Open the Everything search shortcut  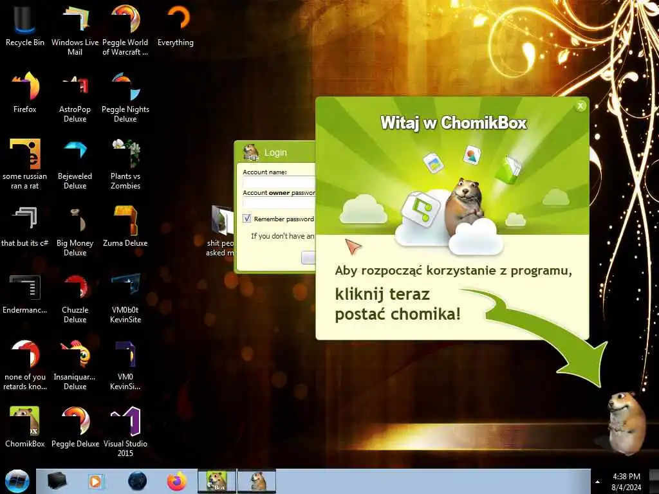tap(176, 25)
